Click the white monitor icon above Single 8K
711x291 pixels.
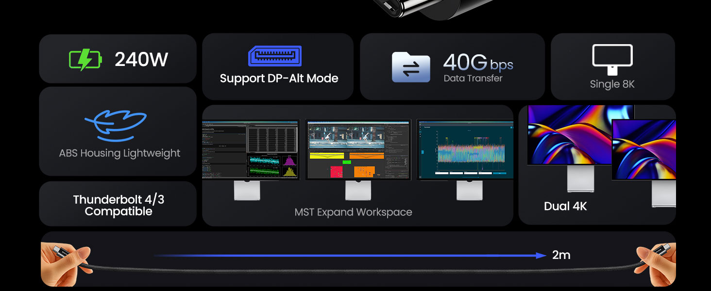(612, 59)
